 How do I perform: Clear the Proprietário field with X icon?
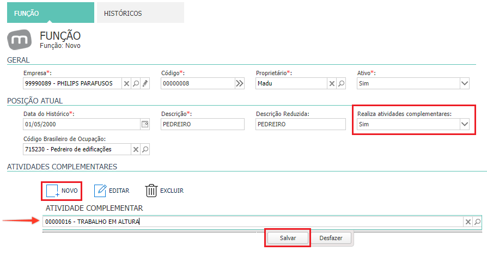[332, 83]
